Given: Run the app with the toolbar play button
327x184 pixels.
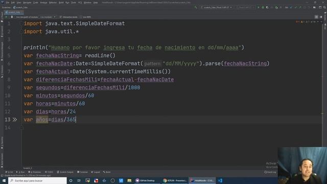Looking at the screenshot, I should click(x=259, y=7).
